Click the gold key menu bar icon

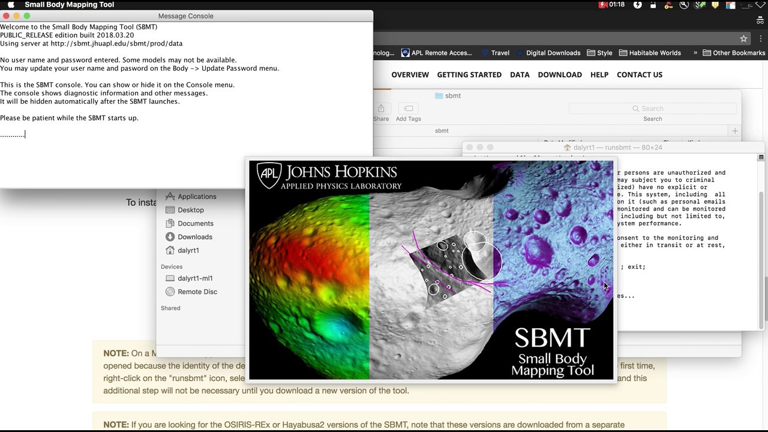pyautogui.click(x=668, y=5)
